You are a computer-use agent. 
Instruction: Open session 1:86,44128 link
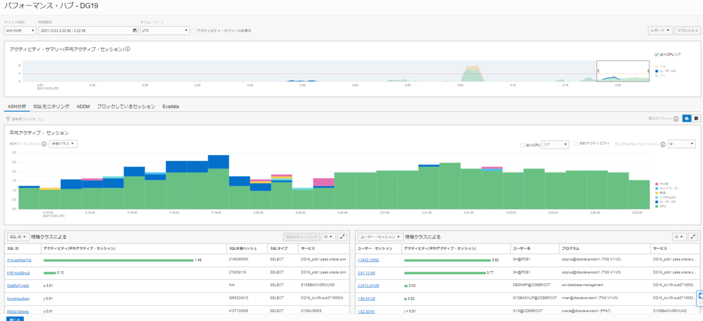[x=366, y=298]
